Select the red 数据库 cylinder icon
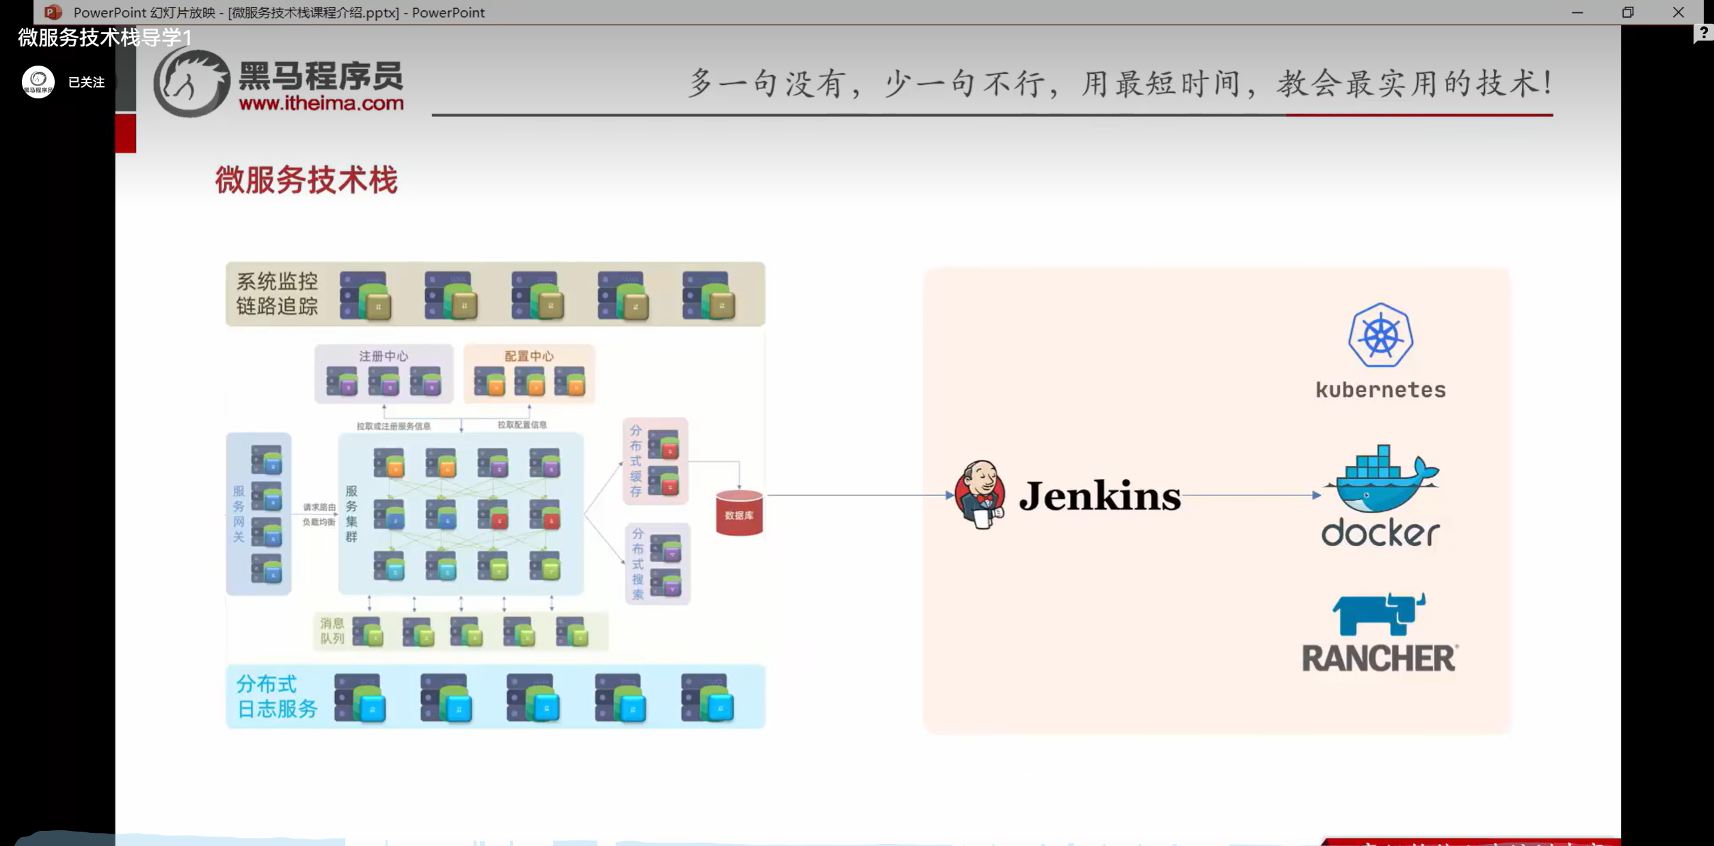Image resolution: width=1714 pixels, height=846 pixels. tap(738, 513)
